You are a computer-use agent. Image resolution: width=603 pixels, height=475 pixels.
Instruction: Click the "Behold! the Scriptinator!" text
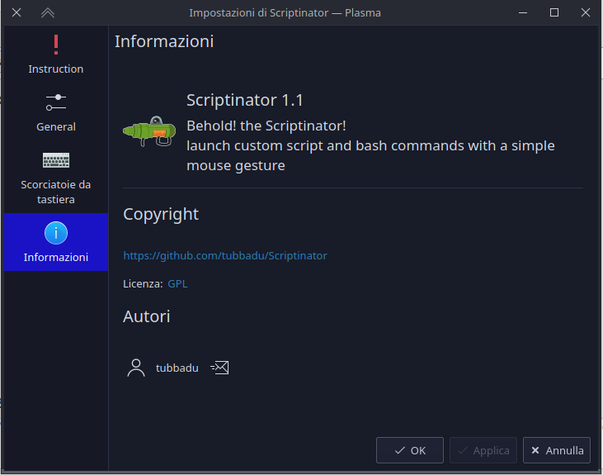(x=266, y=126)
